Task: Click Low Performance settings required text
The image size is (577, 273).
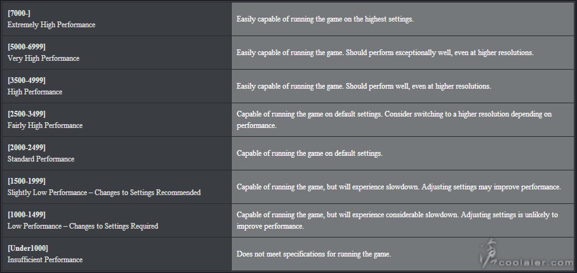Action: click(x=83, y=226)
